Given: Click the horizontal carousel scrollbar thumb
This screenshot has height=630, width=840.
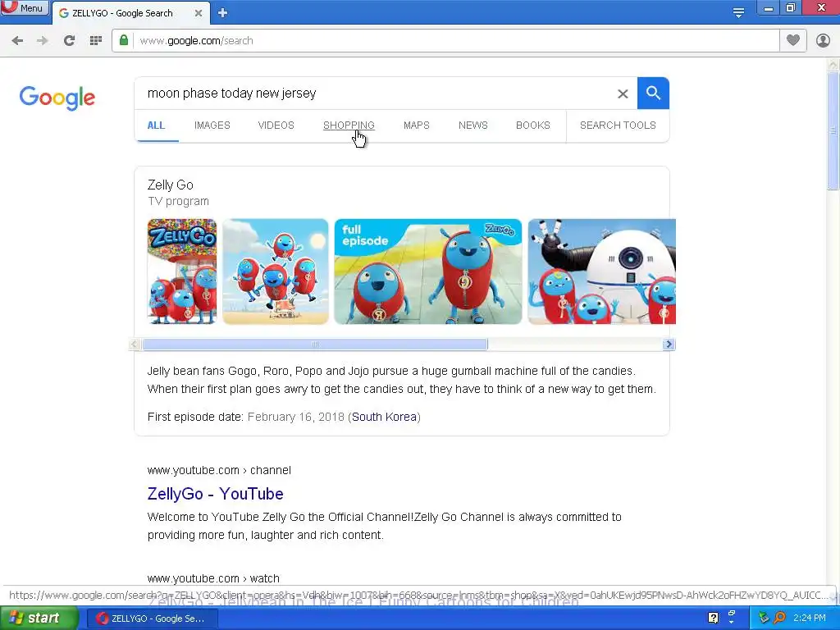Looking at the screenshot, I should (315, 345).
